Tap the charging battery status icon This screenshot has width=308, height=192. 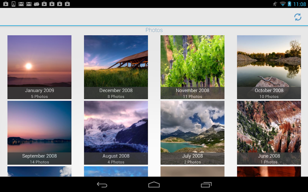(x=290, y=4)
